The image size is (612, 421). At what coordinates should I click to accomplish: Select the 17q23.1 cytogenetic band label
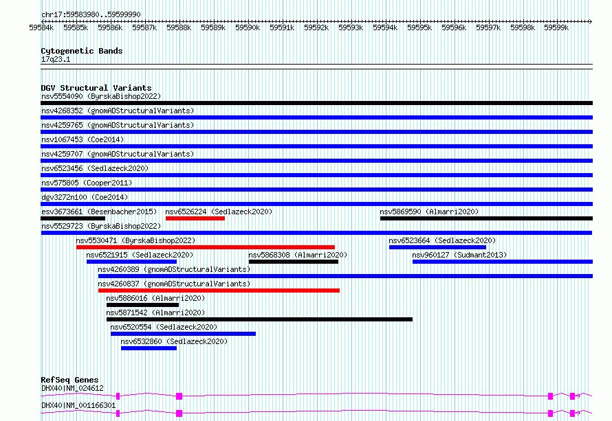pyautogui.click(x=56, y=59)
